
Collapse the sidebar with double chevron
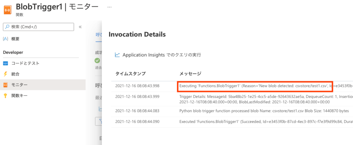(x=80, y=27)
